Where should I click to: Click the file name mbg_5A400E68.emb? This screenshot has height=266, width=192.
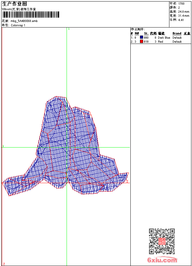(24, 21)
